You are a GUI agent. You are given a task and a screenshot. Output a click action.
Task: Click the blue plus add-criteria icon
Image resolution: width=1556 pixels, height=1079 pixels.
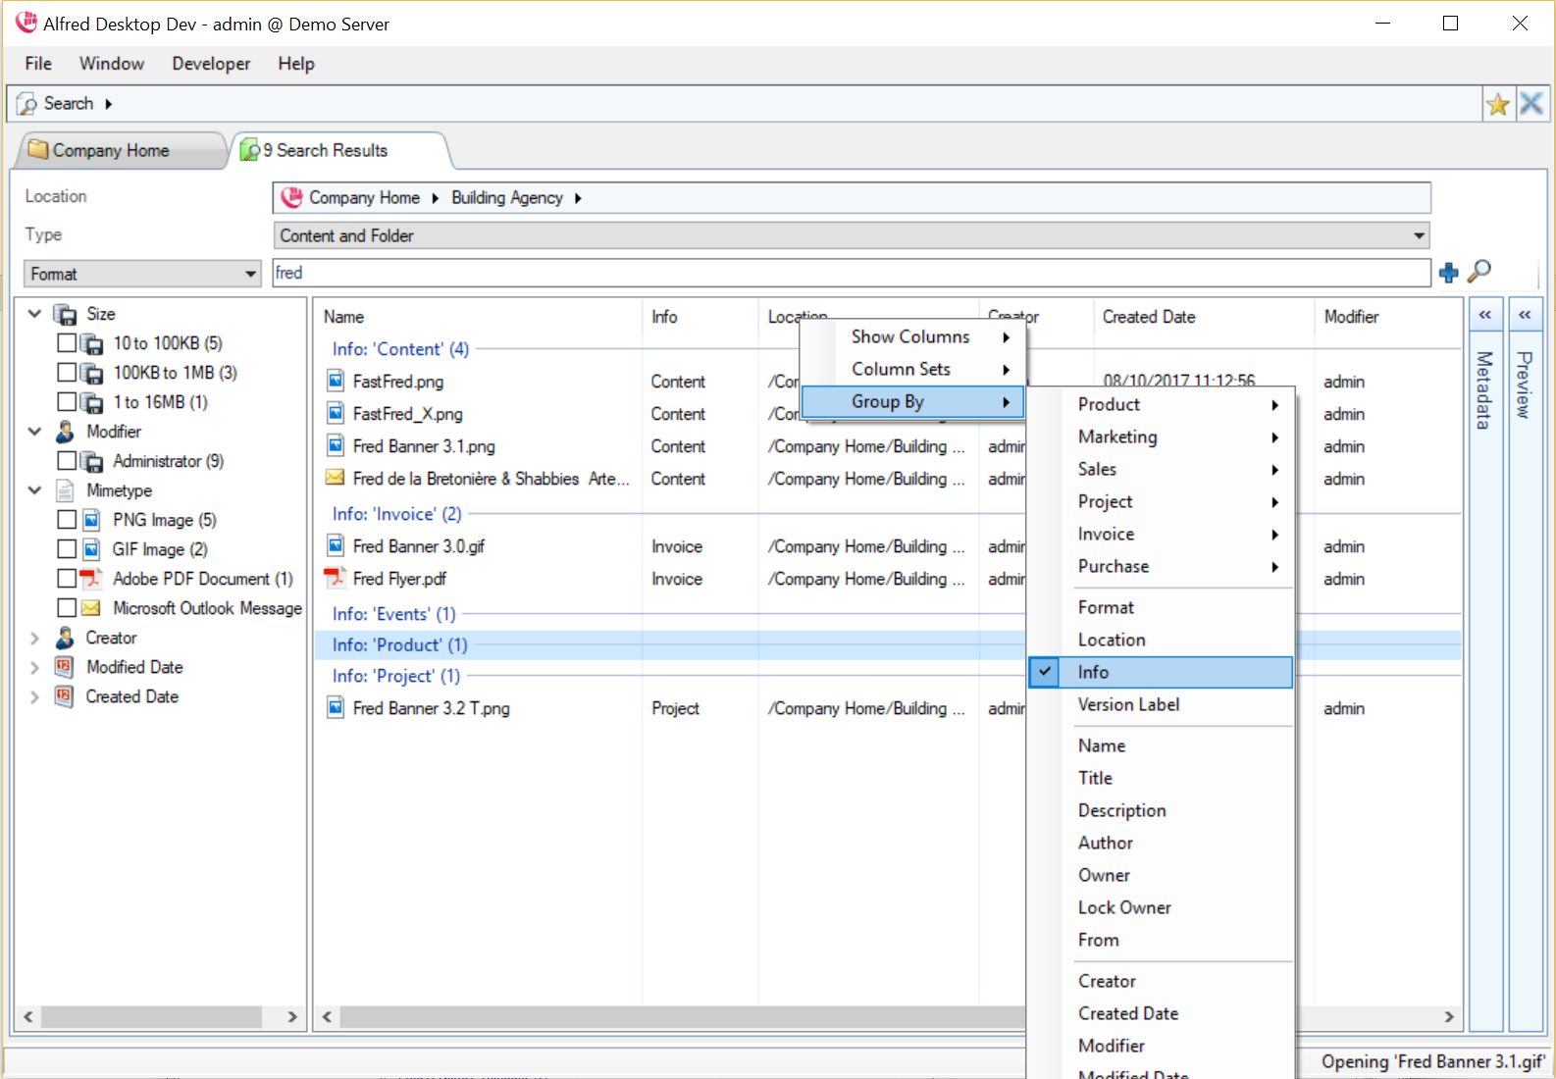[1448, 274]
